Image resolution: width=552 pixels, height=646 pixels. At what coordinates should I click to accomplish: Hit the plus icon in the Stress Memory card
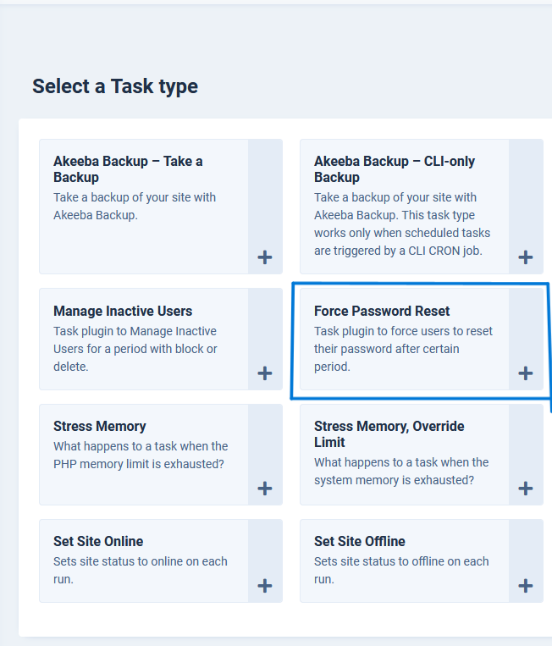(265, 489)
